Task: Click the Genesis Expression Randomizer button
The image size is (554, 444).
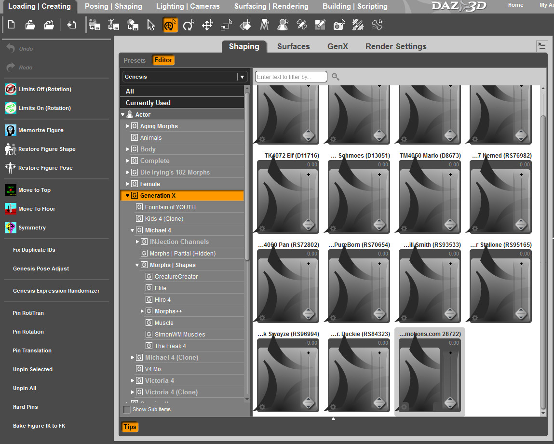Action: coord(56,291)
